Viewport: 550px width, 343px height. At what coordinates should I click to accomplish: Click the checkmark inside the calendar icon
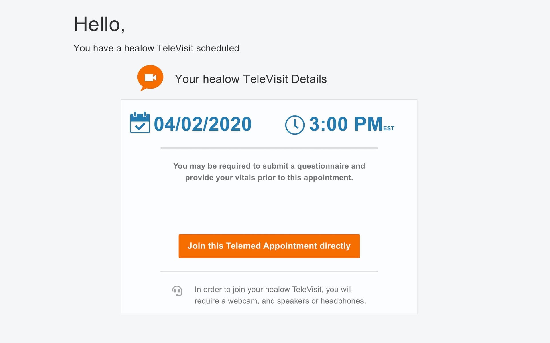[140, 126]
